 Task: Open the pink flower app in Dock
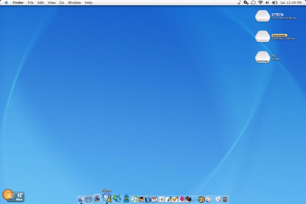182,199
